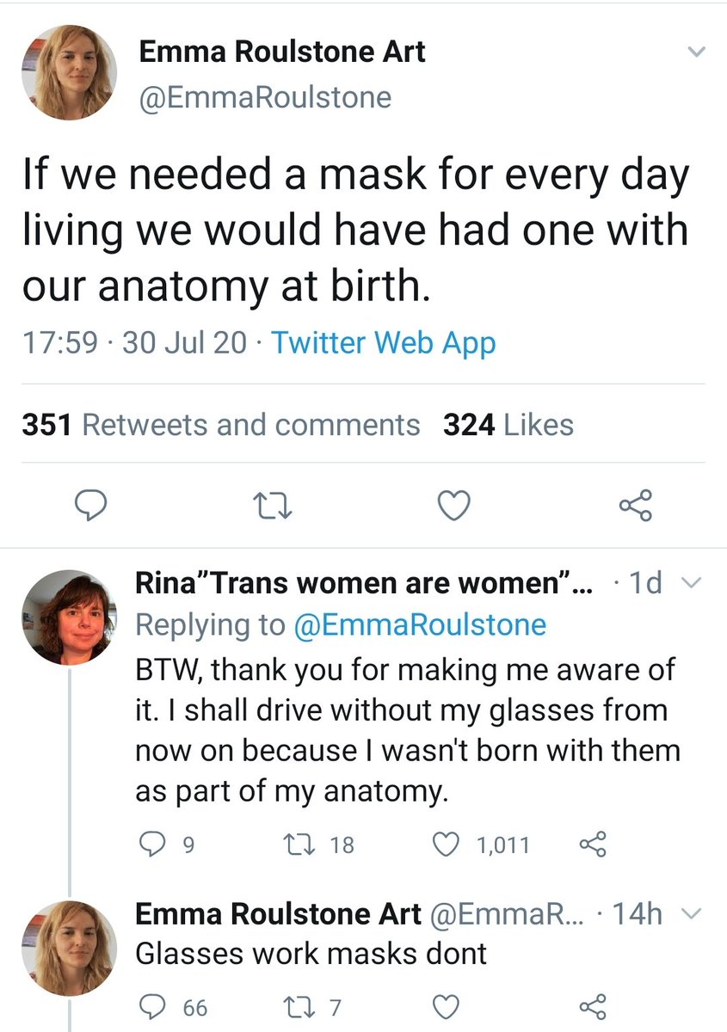
Task: Open the @EmmaRoulstone mention link in the reply
Action: pyautogui.click(x=420, y=624)
